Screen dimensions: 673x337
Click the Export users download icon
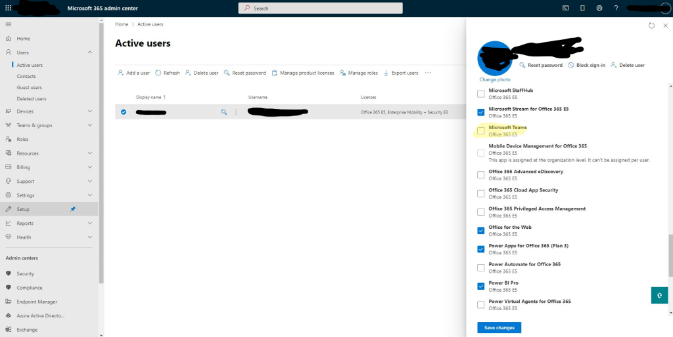[386, 73]
